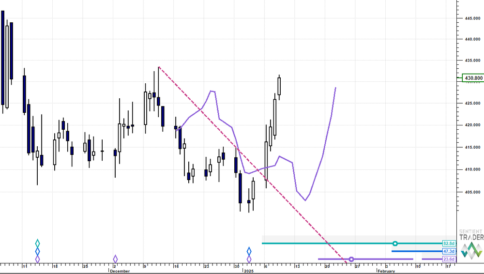Click the date label 13 on time axis
Viewport: 484px width, 274px height.
(297, 266)
